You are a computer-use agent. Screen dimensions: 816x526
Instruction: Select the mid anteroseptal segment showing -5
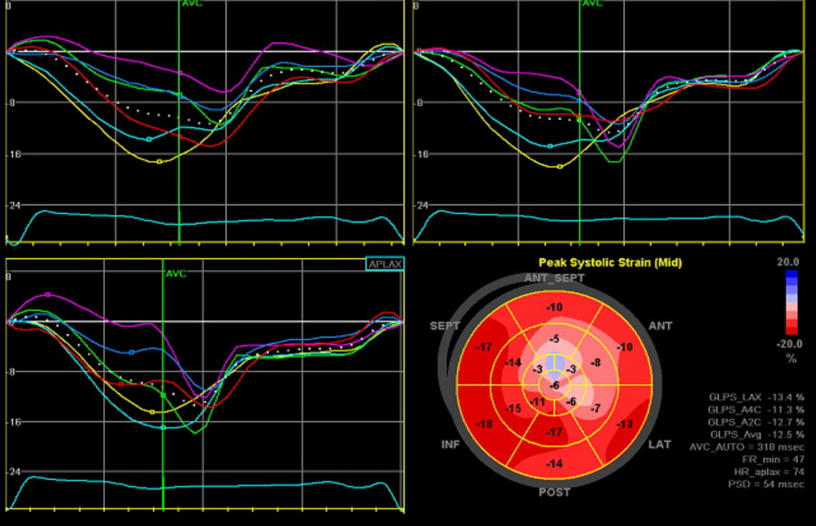(x=554, y=339)
